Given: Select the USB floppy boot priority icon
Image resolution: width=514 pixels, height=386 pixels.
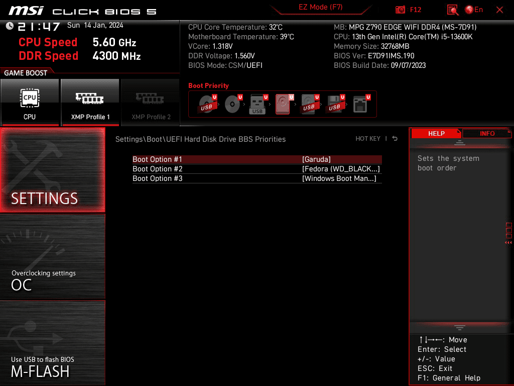Looking at the screenshot, I should (x=335, y=104).
